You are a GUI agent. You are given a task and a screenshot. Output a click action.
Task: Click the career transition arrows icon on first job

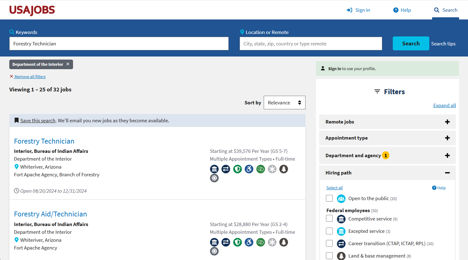[x=226, y=169]
